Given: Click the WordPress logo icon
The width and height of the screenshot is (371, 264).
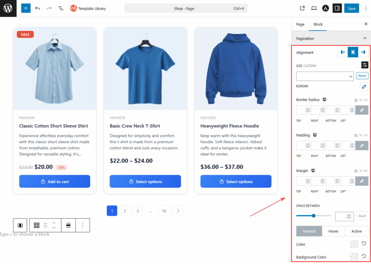Looking at the screenshot, I should point(8,8).
